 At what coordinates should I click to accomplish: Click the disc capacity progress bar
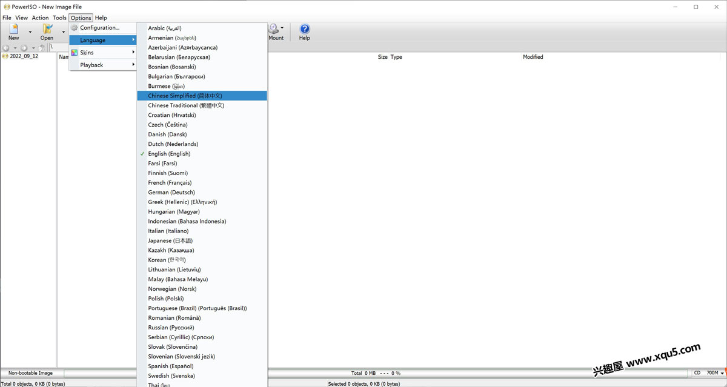[377, 373]
